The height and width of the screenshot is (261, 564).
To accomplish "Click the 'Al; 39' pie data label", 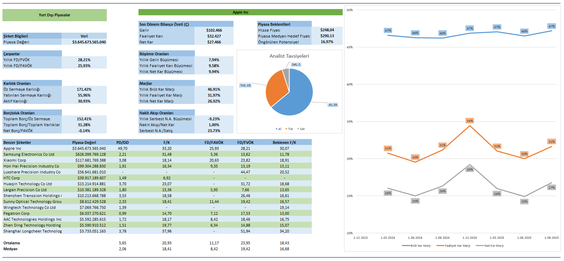I will click(x=333, y=105).
